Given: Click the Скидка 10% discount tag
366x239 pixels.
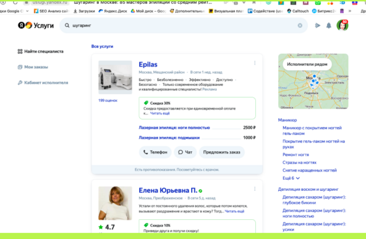Looking at the screenshot, I should click(157, 225).
